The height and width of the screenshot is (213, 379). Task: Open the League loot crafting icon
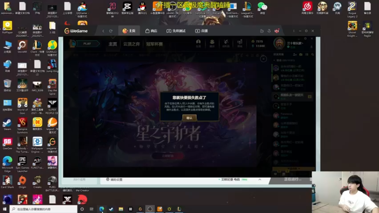tap(226, 43)
